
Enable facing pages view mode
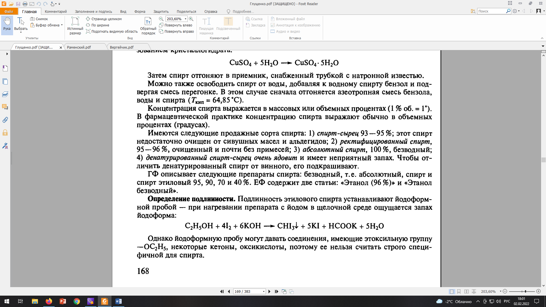(466, 291)
